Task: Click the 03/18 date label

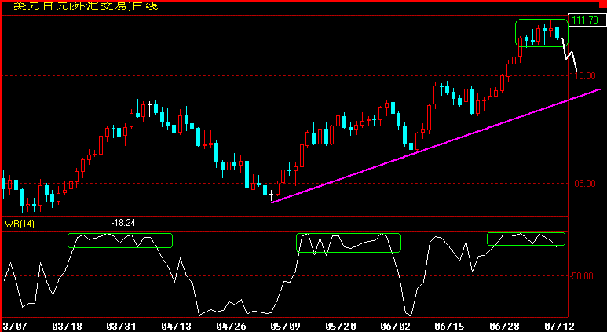Action: click(68, 327)
